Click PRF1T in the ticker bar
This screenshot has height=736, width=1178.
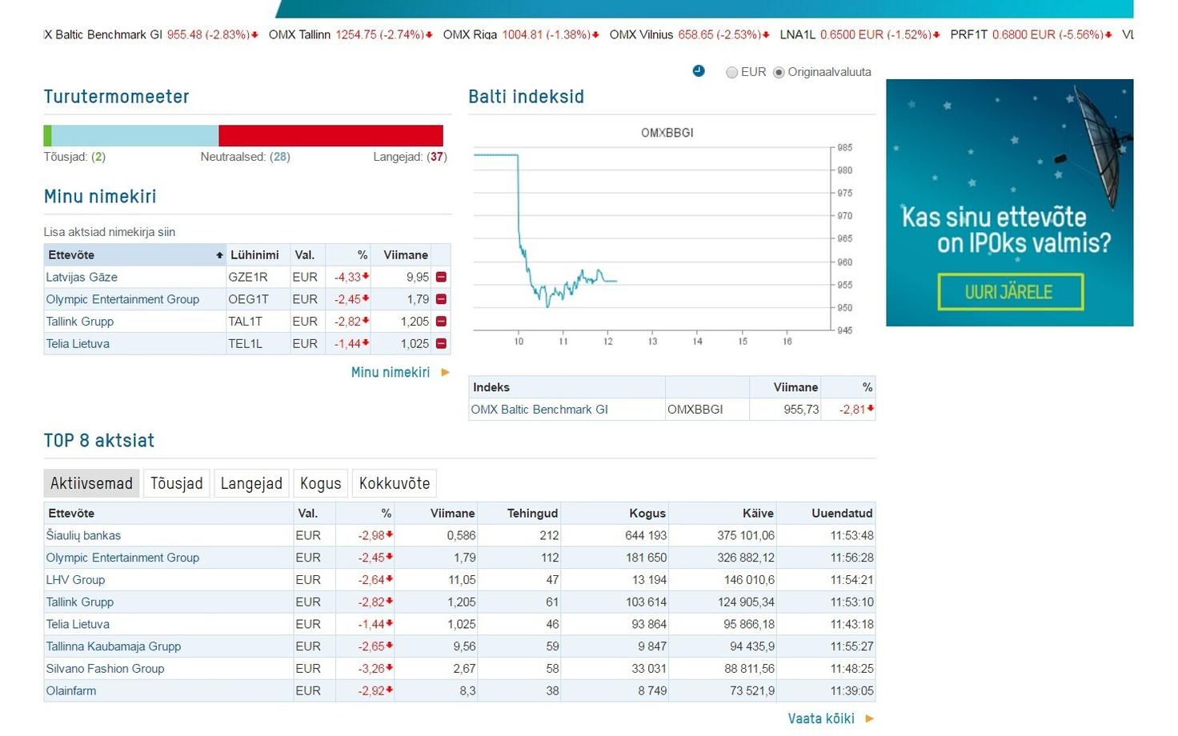1032,34
